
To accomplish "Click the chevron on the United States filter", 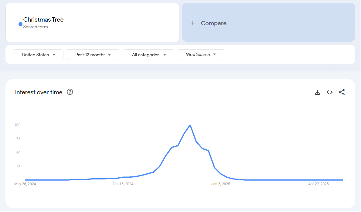I will coord(54,54).
